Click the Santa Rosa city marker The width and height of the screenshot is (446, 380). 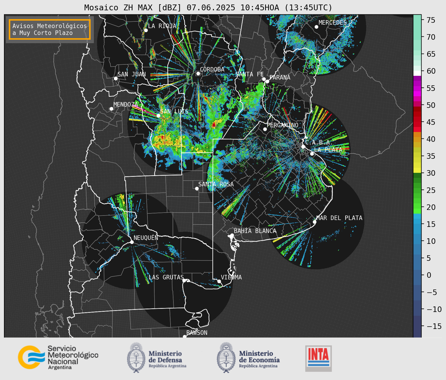197,188
